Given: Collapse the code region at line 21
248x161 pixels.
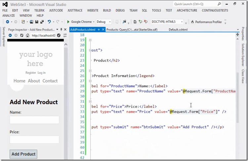Looking at the screenshot, I should tap(90, 50).
